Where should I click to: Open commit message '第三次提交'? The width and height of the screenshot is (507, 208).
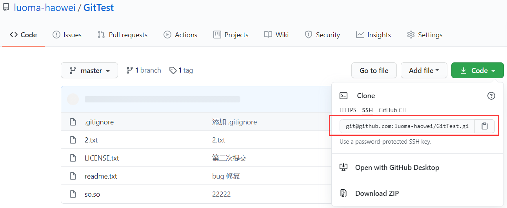coord(229,158)
